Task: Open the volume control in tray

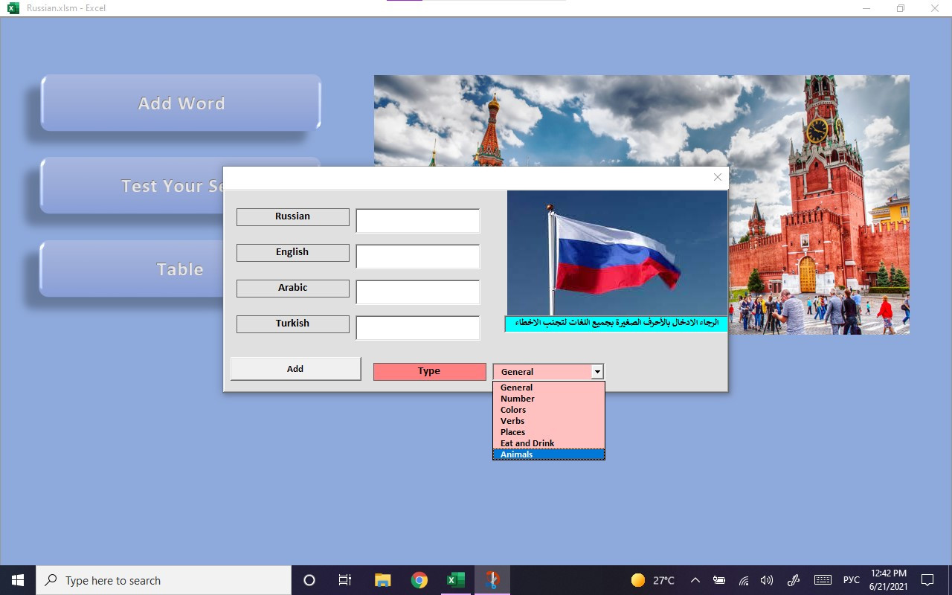Action: (x=767, y=580)
